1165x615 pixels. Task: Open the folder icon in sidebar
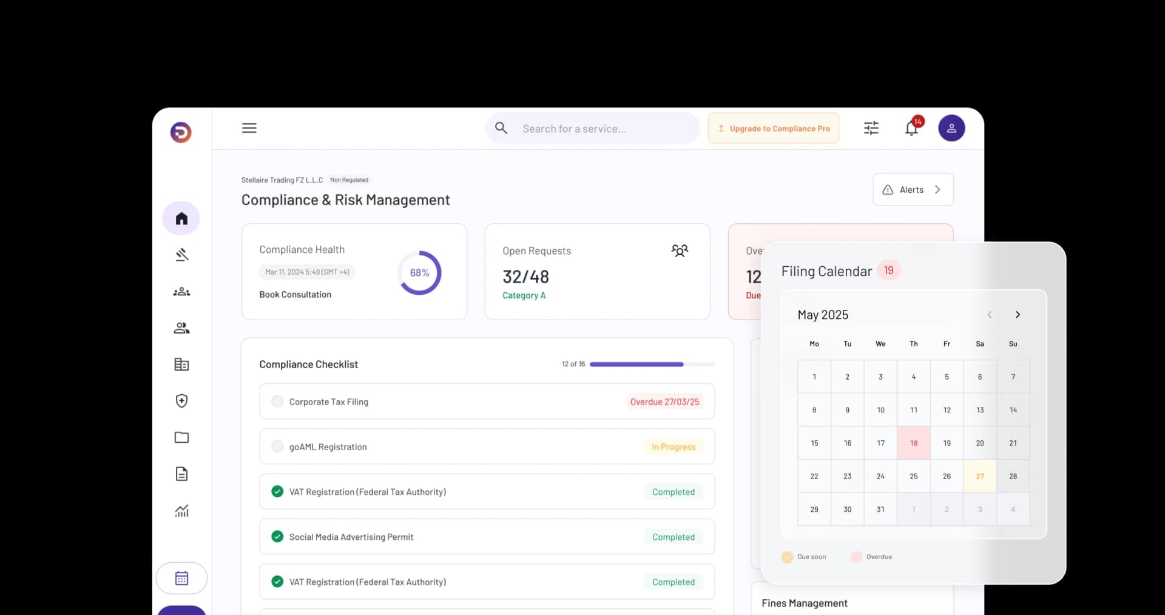(181, 437)
